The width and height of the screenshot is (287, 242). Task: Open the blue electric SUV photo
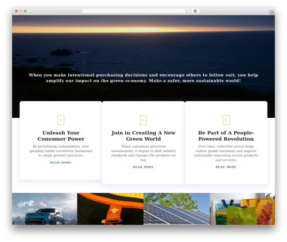click(x=45, y=209)
